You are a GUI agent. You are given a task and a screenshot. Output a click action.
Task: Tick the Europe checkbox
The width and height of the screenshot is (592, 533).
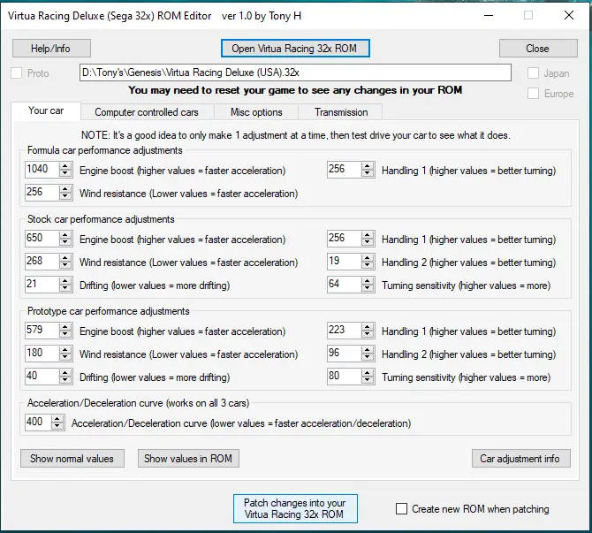tap(533, 94)
